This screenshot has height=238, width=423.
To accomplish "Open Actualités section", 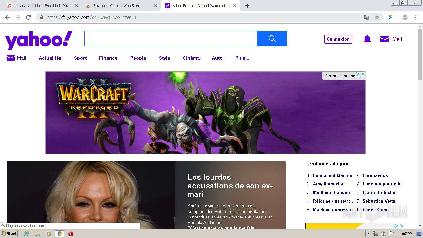I will pyautogui.click(x=50, y=58).
